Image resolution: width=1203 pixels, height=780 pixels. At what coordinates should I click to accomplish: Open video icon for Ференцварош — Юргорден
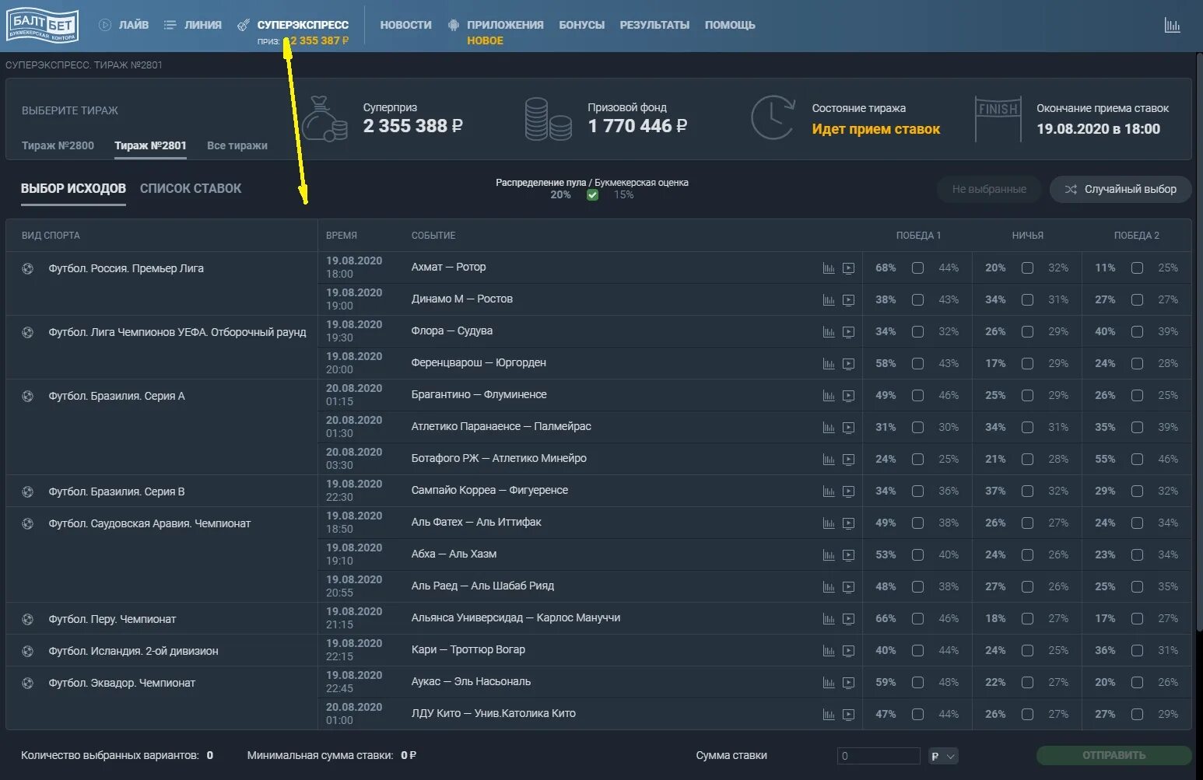pos(848,364)
